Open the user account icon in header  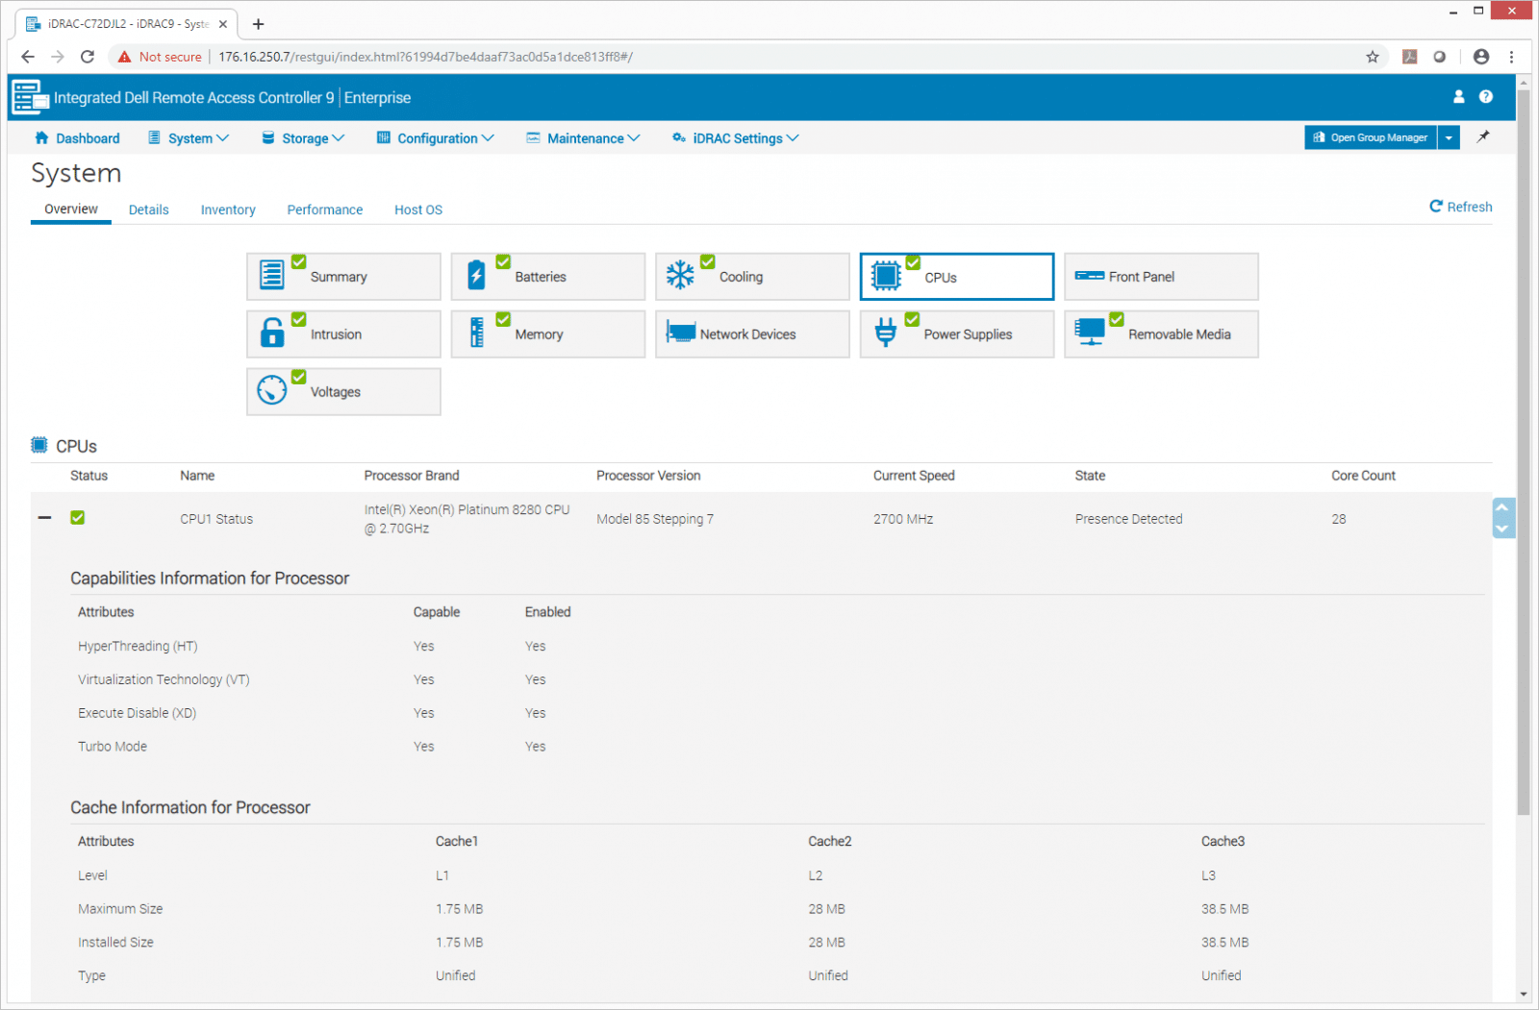coord(1458,97)
